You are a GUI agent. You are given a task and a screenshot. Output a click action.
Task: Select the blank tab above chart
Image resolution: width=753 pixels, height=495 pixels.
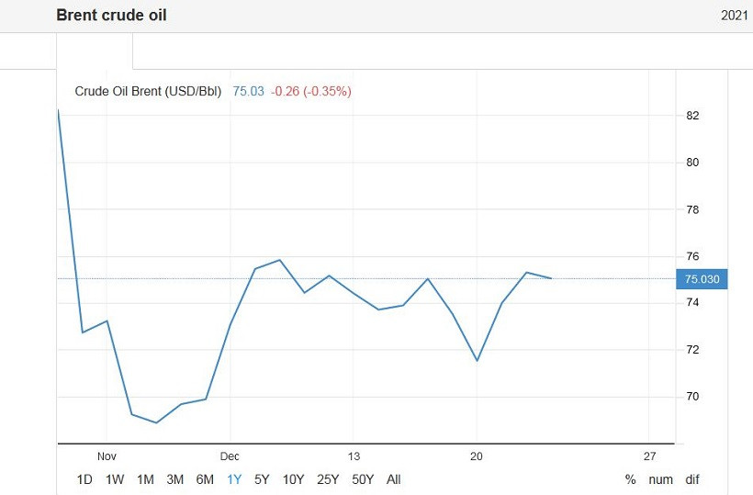pyautogui.click(x=95, y=51)
